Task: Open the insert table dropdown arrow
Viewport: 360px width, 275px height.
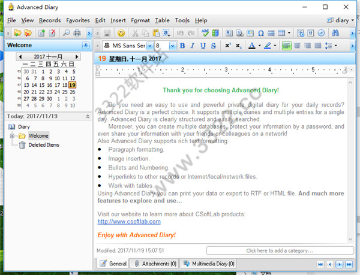Action: (289, 33)
